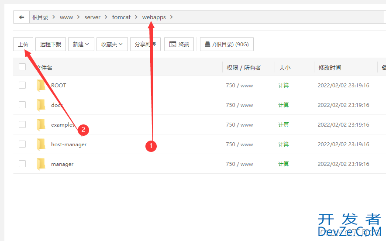Sort by 权限 / 所有者 column header
Screen dimensions: 386x241
tap(244, 68)
